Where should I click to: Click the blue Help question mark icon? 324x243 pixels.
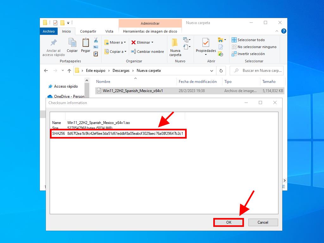coord(283,31)
